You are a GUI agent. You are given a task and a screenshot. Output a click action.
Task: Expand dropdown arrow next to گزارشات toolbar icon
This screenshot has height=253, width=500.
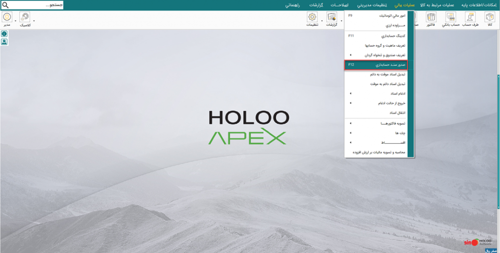pos(341,21)
